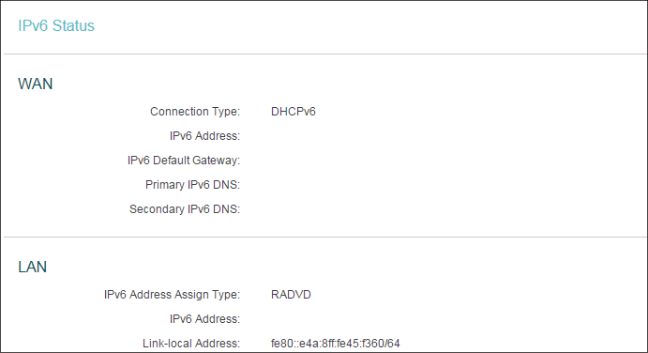Image resolution: width=648 pixels, height=353 pixels.
Task: Click the IPv6 Address Assign Type label
Action: pos(172,295)
